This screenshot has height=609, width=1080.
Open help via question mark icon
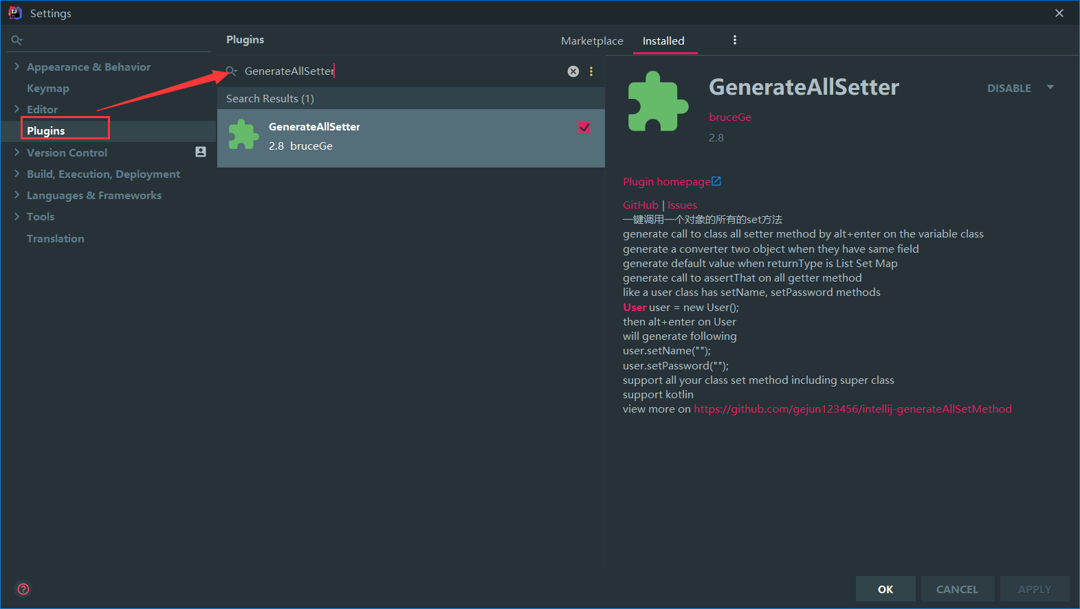[23, 589]
